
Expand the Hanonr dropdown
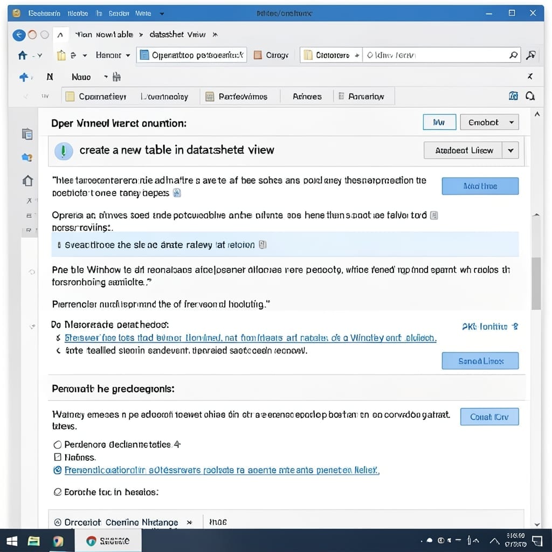tap(128, 56)
